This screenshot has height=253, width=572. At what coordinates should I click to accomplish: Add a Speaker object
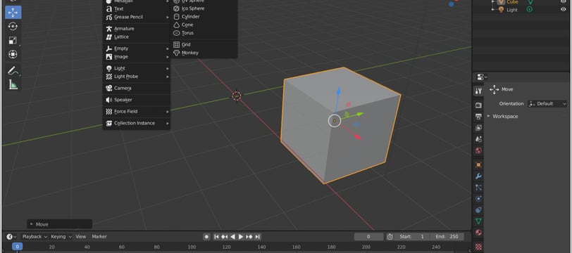pos(137,100)
